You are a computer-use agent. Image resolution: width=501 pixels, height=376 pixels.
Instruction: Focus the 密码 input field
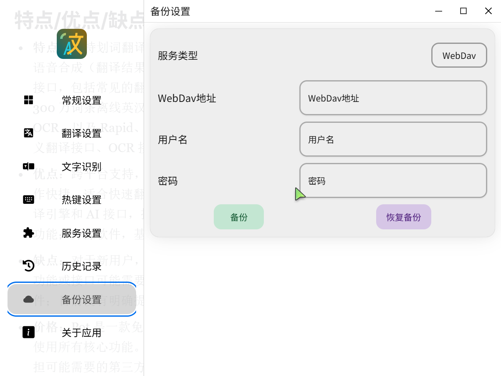coord(393,180)
